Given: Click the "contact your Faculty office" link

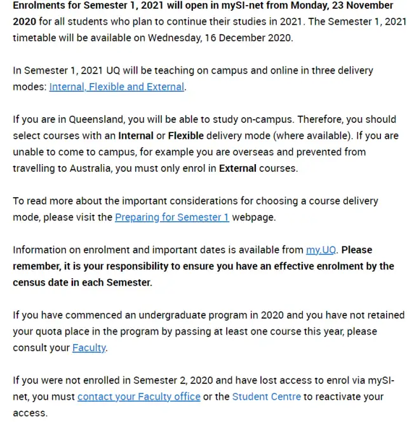Looking at the screenshot, I should click(139, 397).
